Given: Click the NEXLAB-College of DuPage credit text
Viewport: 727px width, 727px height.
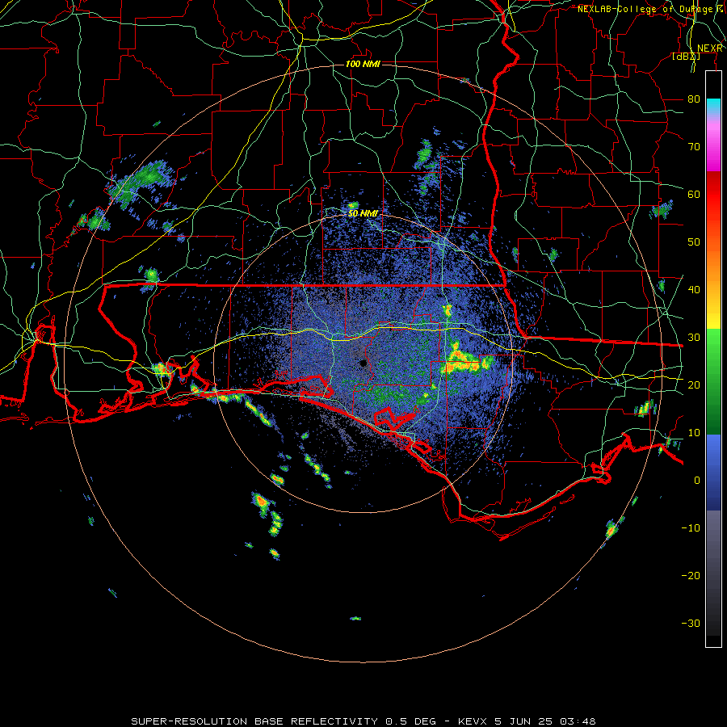Looking at the screenshot, I should [651, 9].
